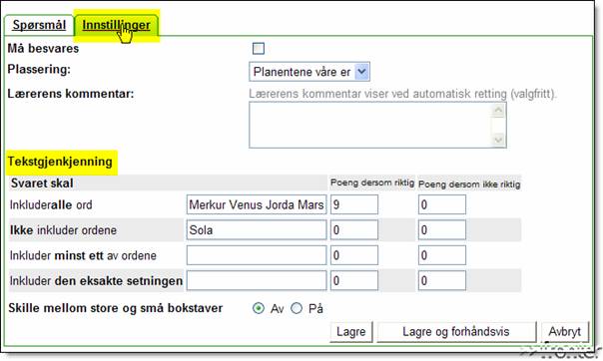Click the comment box scroll down arrow
This screenshot has height=361, width=603.
click(498, 140)
